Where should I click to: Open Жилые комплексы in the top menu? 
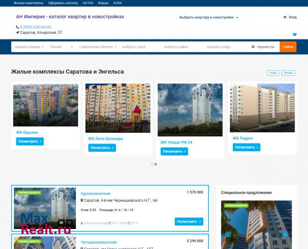(x=28, y=3)
